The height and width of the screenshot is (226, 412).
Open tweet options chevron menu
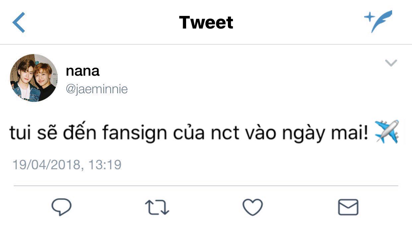click(391, 63)
